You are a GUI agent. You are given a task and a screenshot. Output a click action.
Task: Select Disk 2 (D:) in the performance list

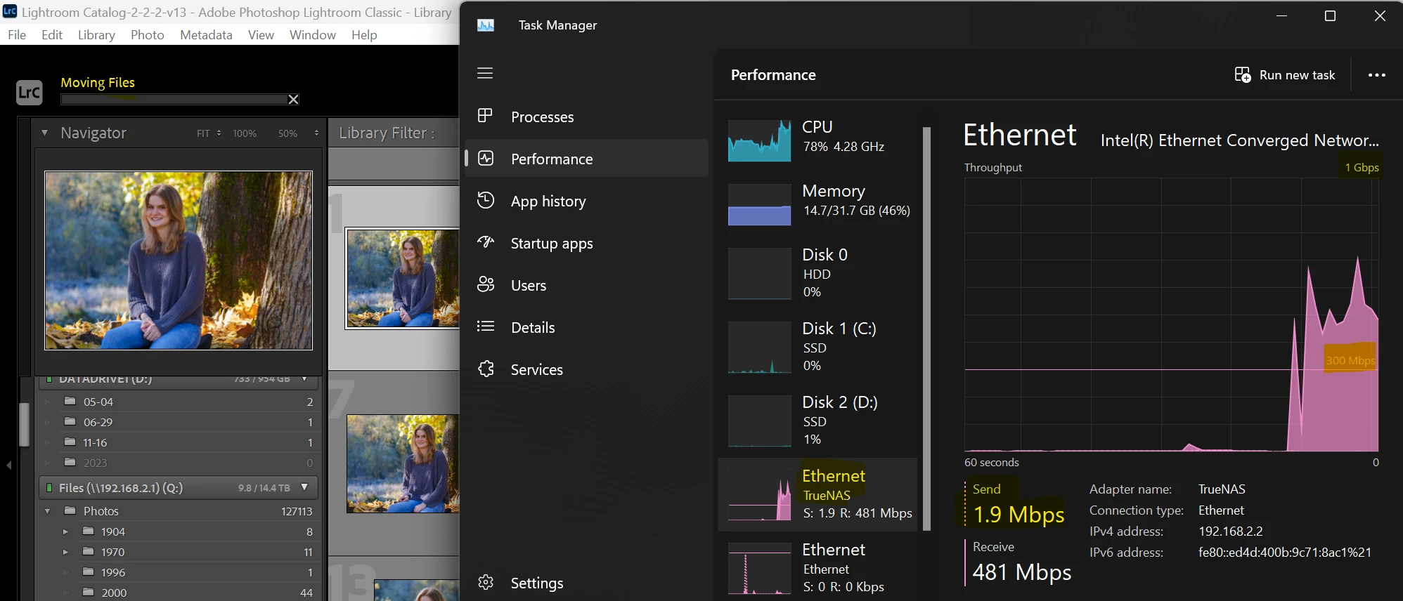point(818,420)
